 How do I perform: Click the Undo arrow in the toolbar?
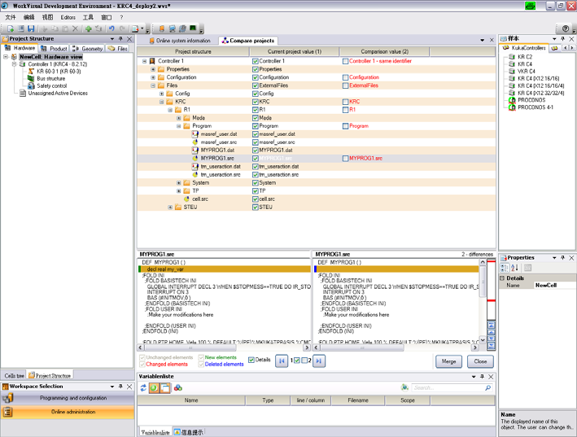[111, 29]
